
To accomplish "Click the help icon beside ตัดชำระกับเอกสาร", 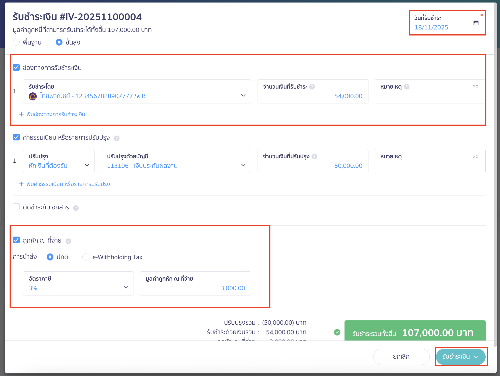I will point(76,208).
